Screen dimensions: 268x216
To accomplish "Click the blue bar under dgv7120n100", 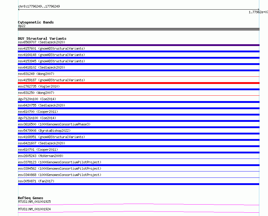I will pyautogui.click(x=139, y=102).
